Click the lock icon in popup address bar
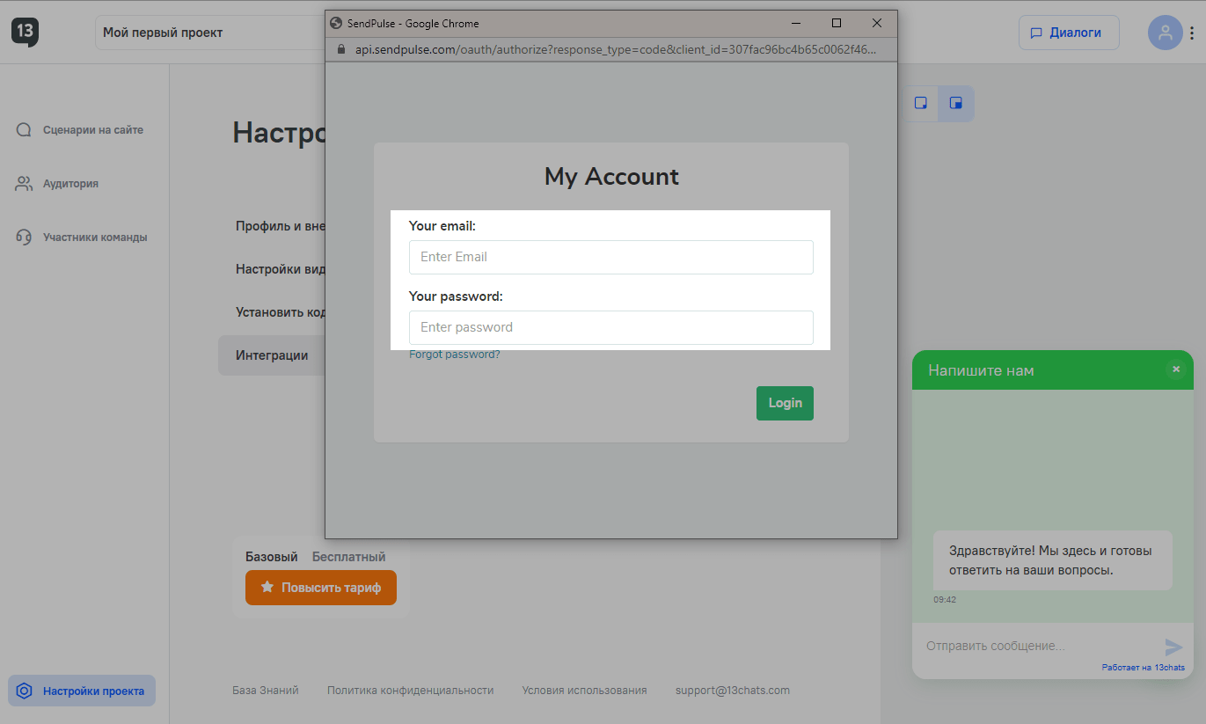Image resolution: width=1206 pixels, height=724 pixels. pos(342,49)
